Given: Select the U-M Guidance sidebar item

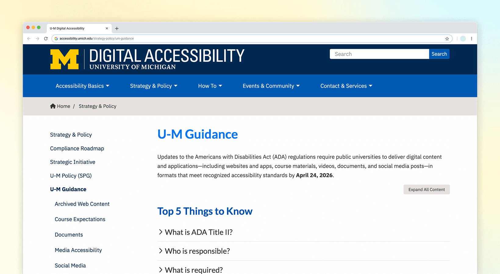Looking at the screenshot, I should click(x=68, y=189).
